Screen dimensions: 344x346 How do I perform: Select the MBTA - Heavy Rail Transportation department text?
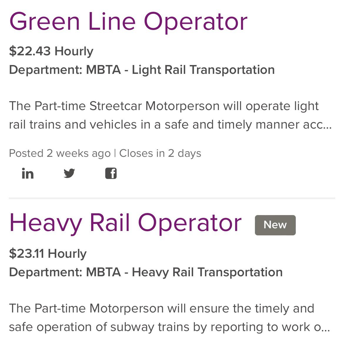tap(184, 272)
